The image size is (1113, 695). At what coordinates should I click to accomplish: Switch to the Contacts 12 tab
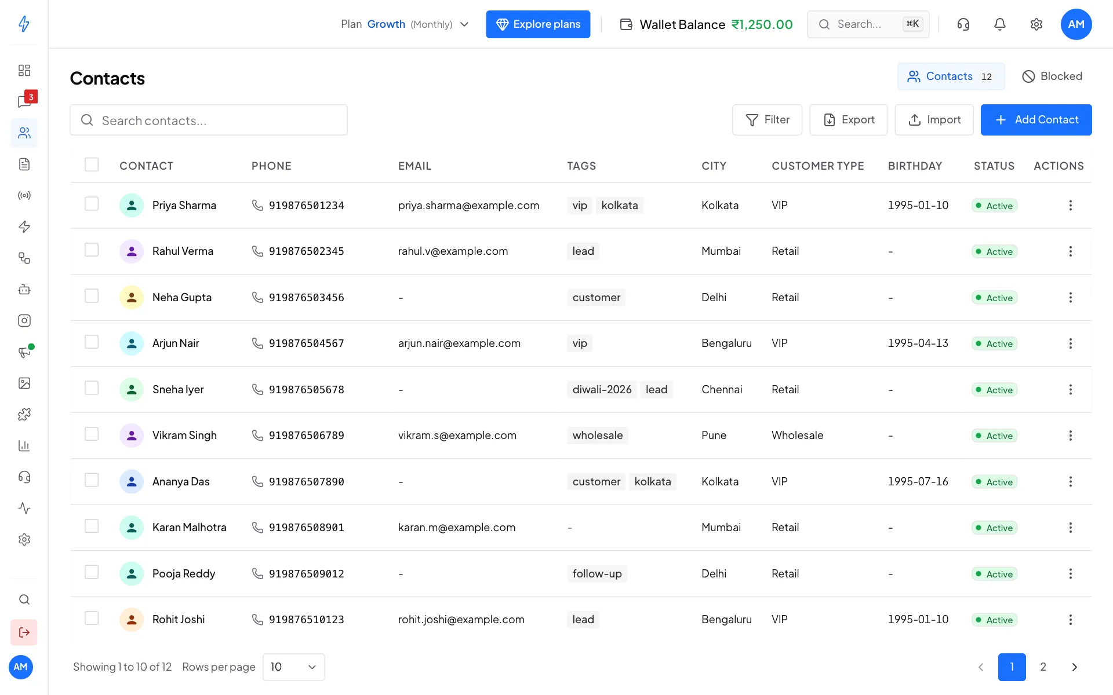(x=951, y=76)
